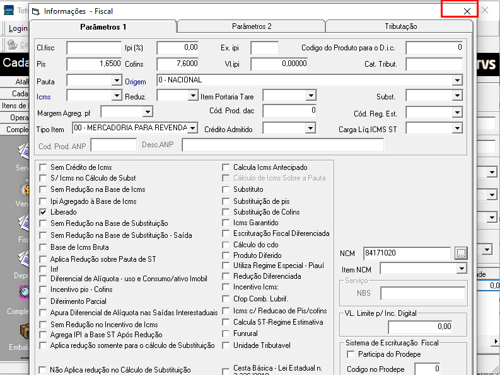Open the NCM lookup browse button
Screen dimensions: 500x375
tap(461, 254)
